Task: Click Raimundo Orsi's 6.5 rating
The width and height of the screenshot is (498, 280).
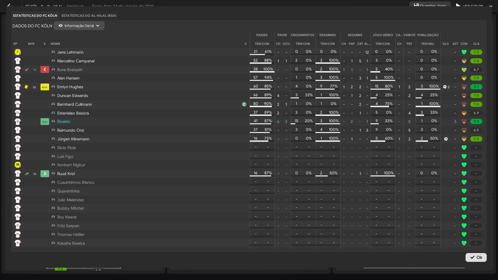Action: pos(476,130)
